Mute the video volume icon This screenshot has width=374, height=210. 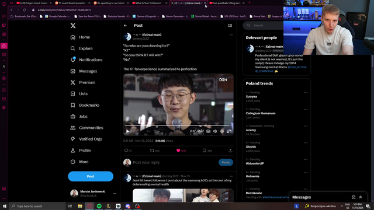(x=215, y=131)
